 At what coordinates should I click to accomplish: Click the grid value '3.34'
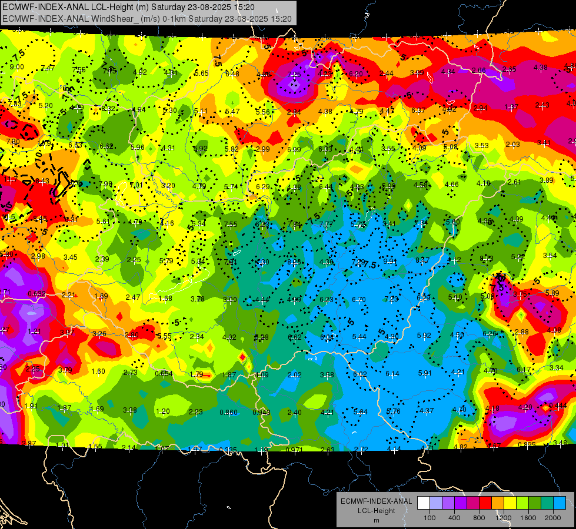pos(557,367)
